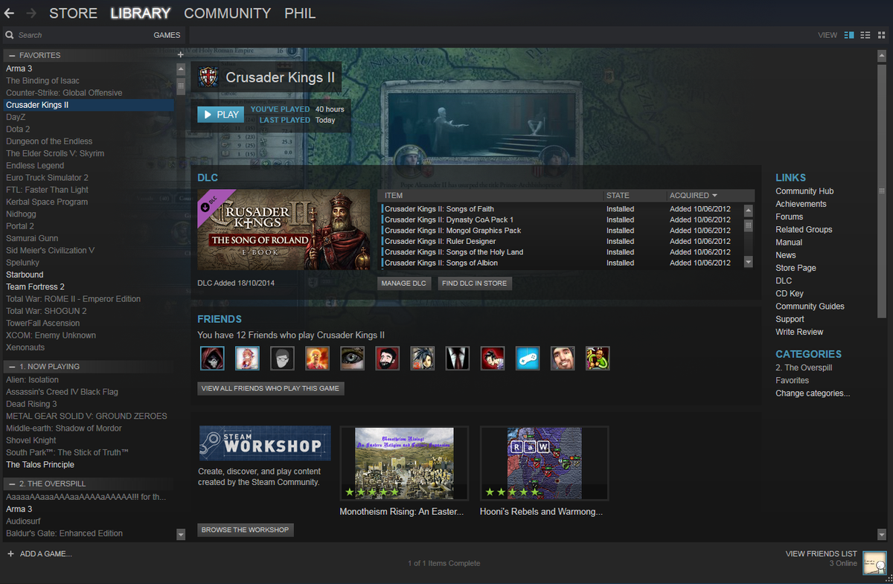Open the PHIL profile tab
This screenshot has width=893, height=584.
point(300,13)
